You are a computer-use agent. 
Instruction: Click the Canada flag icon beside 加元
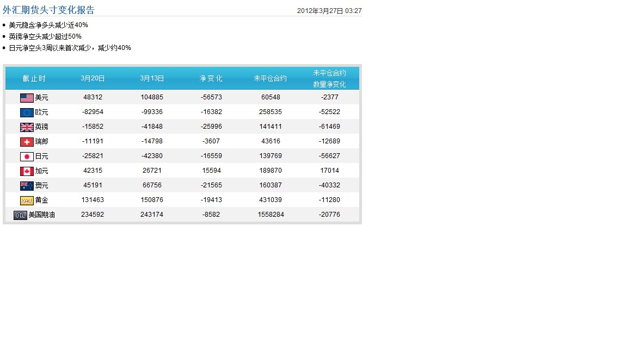pos(27,171)
